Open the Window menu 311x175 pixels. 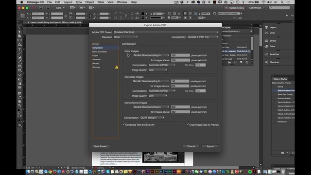[x=122, y=2]
